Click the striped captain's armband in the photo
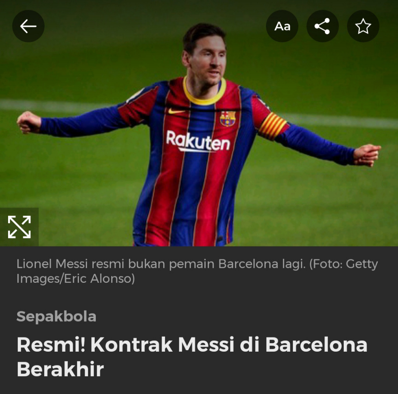398x394 pixels. click(x=273, y=126)
